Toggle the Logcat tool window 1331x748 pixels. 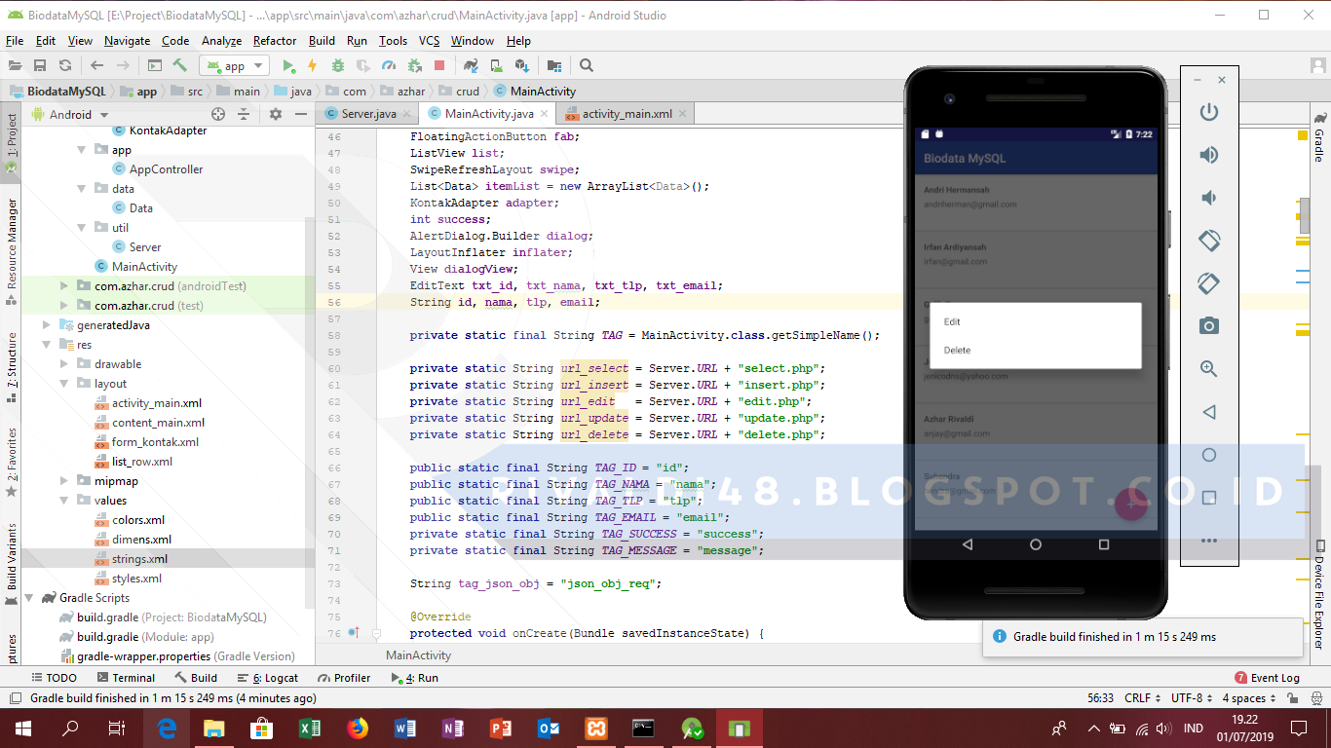269,677
